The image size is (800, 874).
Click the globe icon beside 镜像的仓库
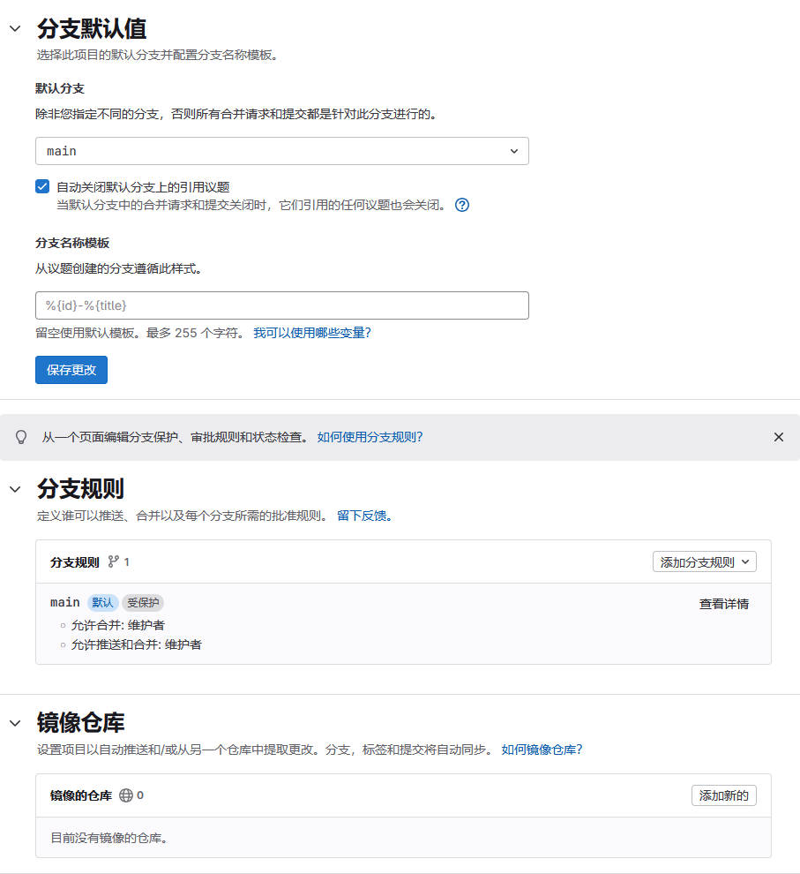point(126,795)
